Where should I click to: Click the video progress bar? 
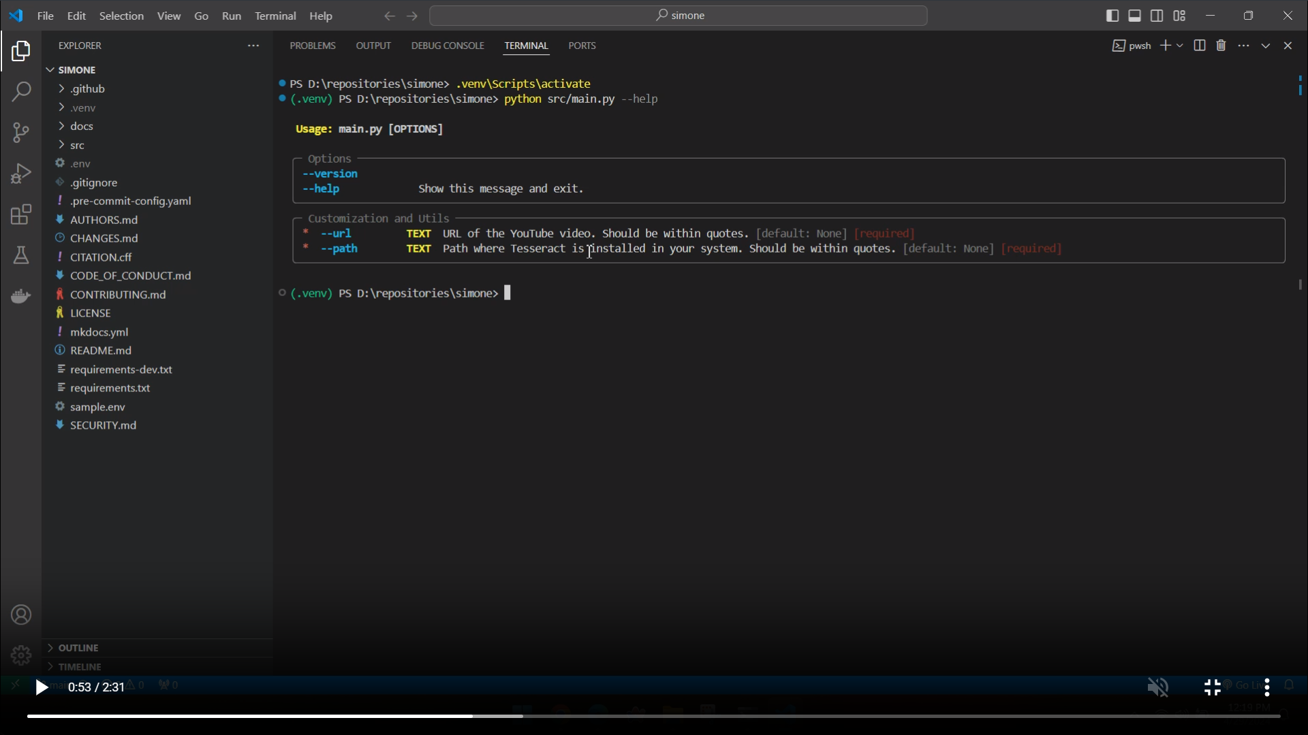coord(654,716)
